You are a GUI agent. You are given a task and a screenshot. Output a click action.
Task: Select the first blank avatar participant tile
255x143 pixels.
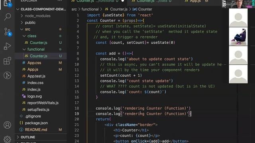[238, 17]
